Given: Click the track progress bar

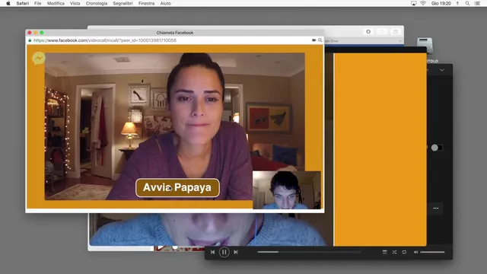Looking at the screenshot, I should tap(309, 252).
